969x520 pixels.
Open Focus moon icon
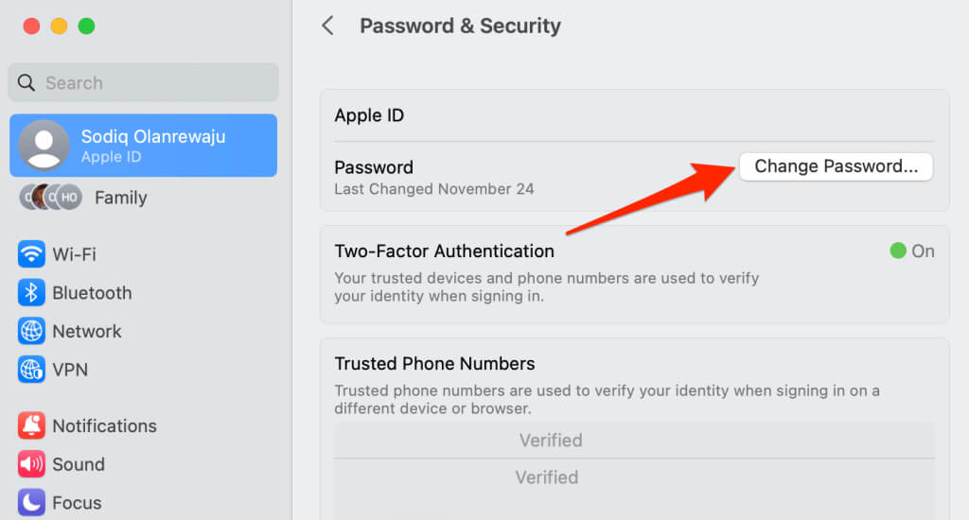31,502
